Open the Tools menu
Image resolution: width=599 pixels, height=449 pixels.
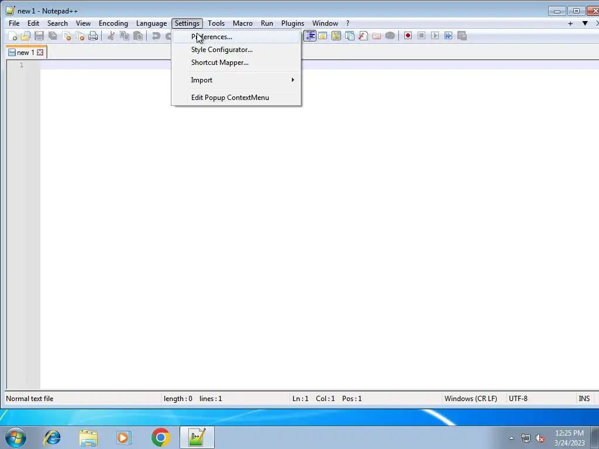click(216, 23)
